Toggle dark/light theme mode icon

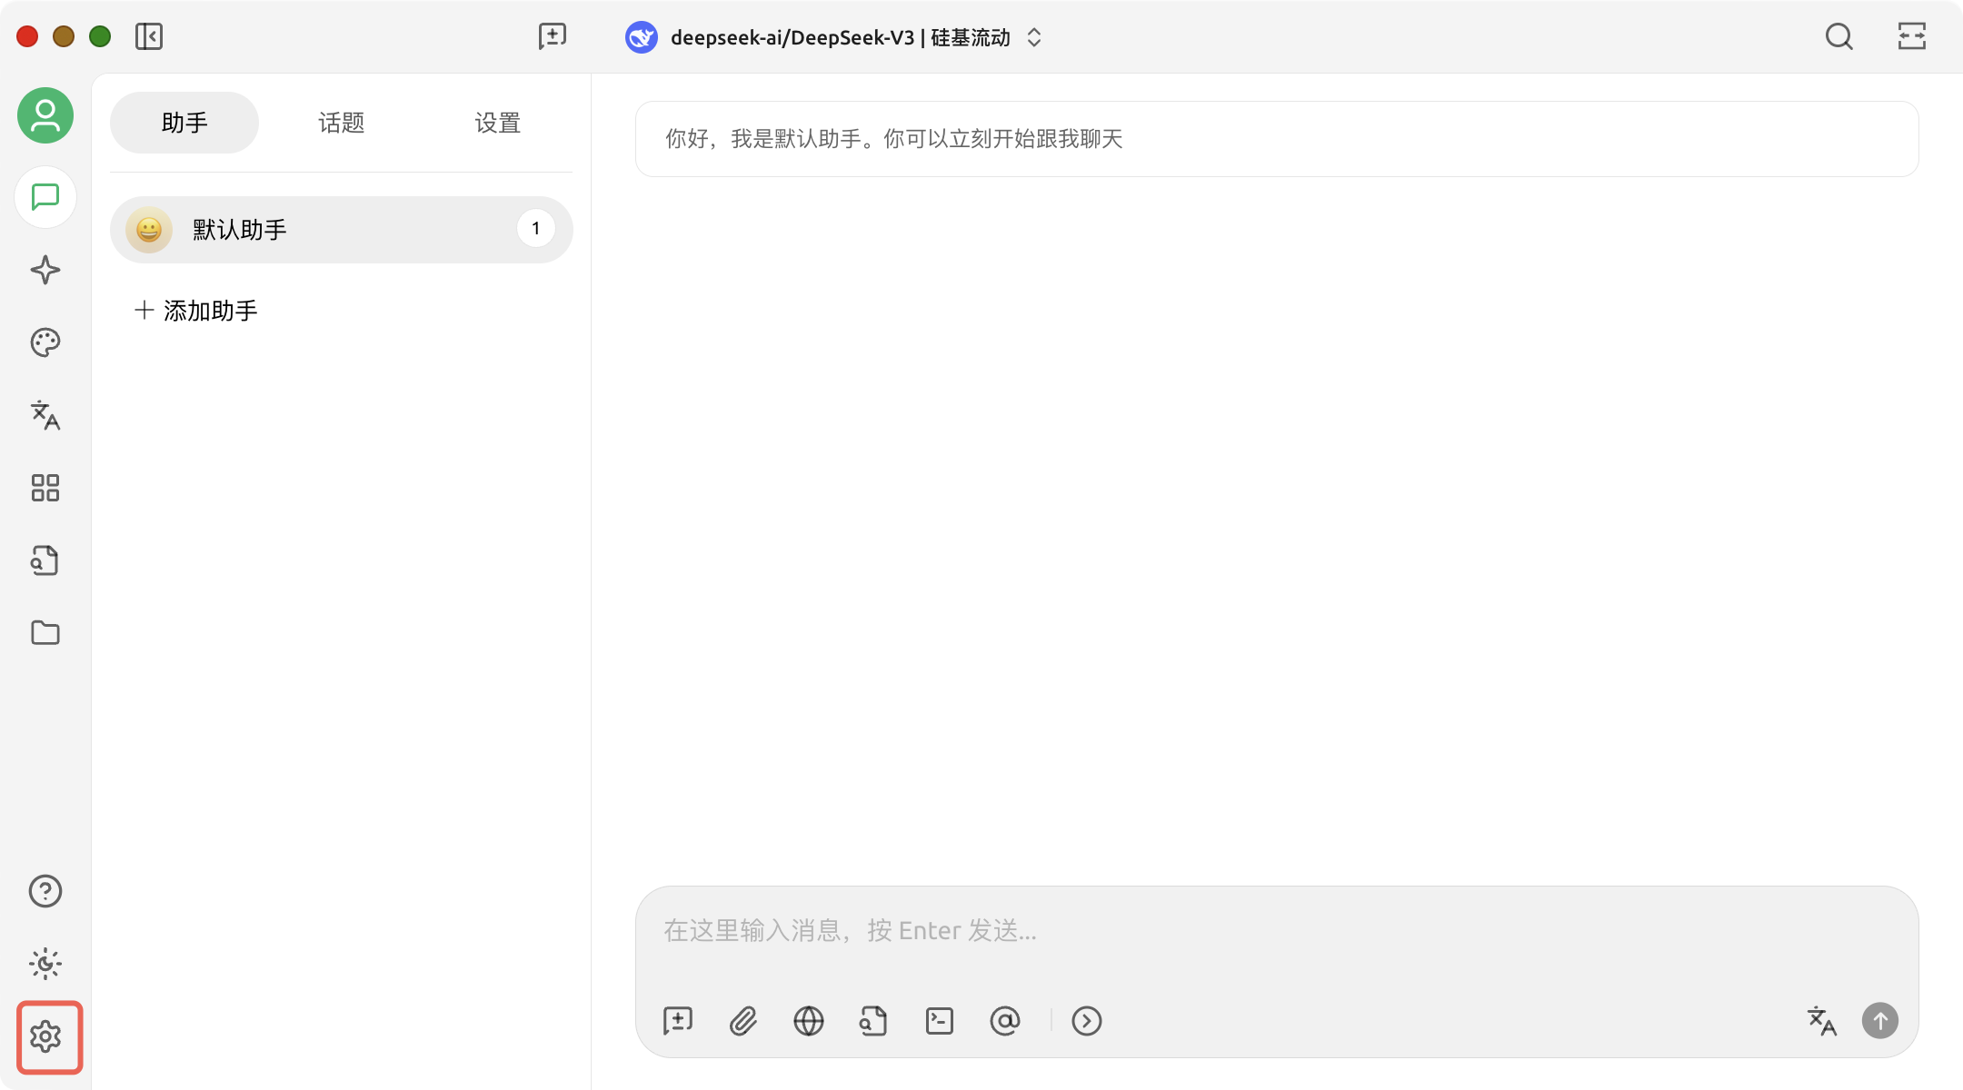point(45,964)
